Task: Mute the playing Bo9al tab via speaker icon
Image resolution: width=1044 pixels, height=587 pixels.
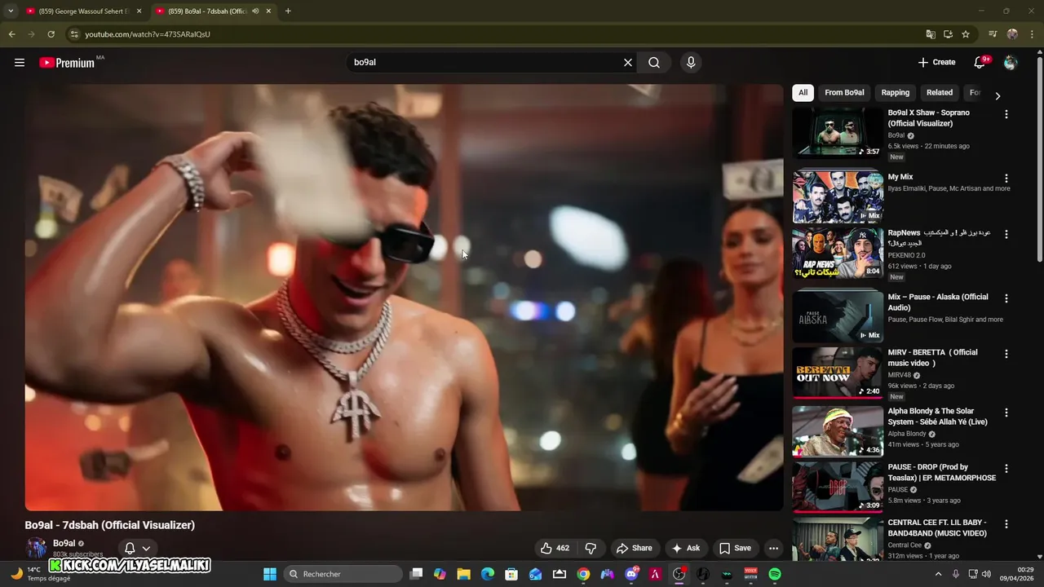Action: point(255,11)
